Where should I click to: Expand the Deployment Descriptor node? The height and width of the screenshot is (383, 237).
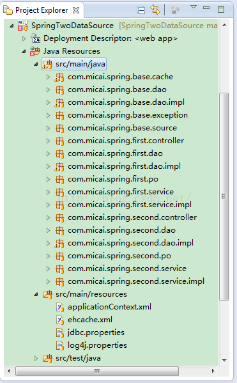(24, 38)
